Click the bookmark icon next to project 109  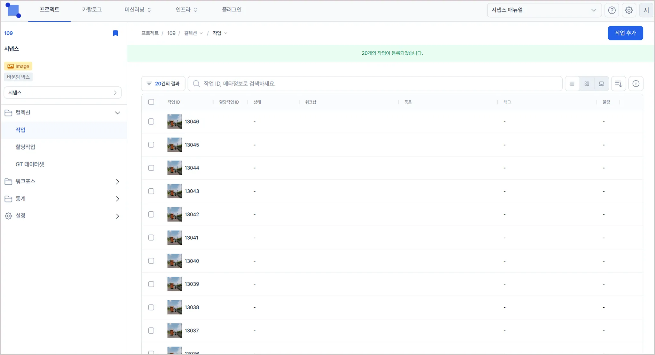[x=115, y=33]
